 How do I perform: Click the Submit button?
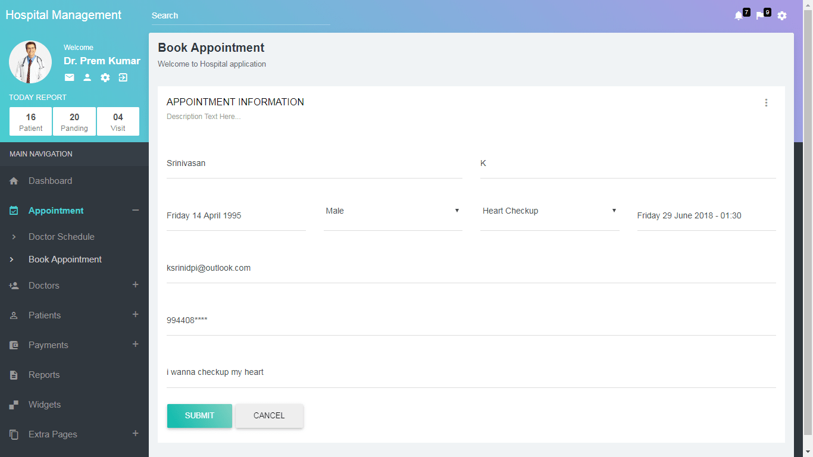tap(199, 416)
